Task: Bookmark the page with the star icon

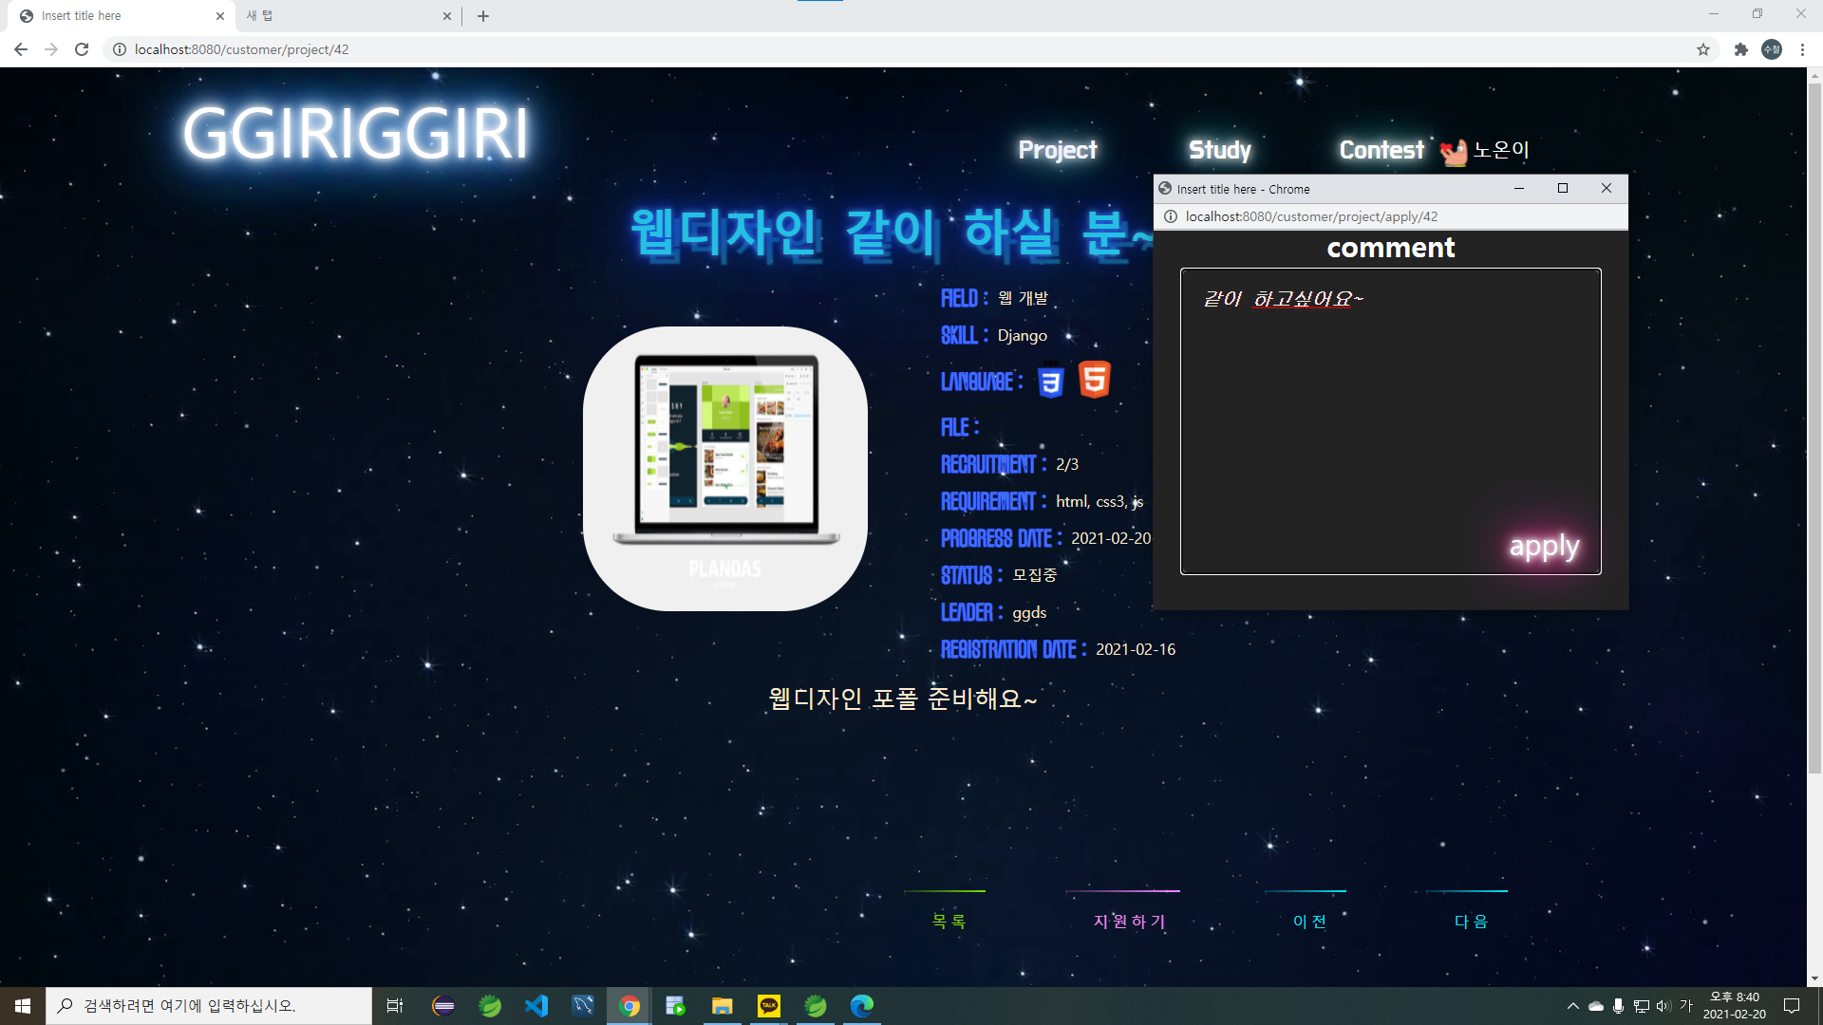Action: point(1703,49)
